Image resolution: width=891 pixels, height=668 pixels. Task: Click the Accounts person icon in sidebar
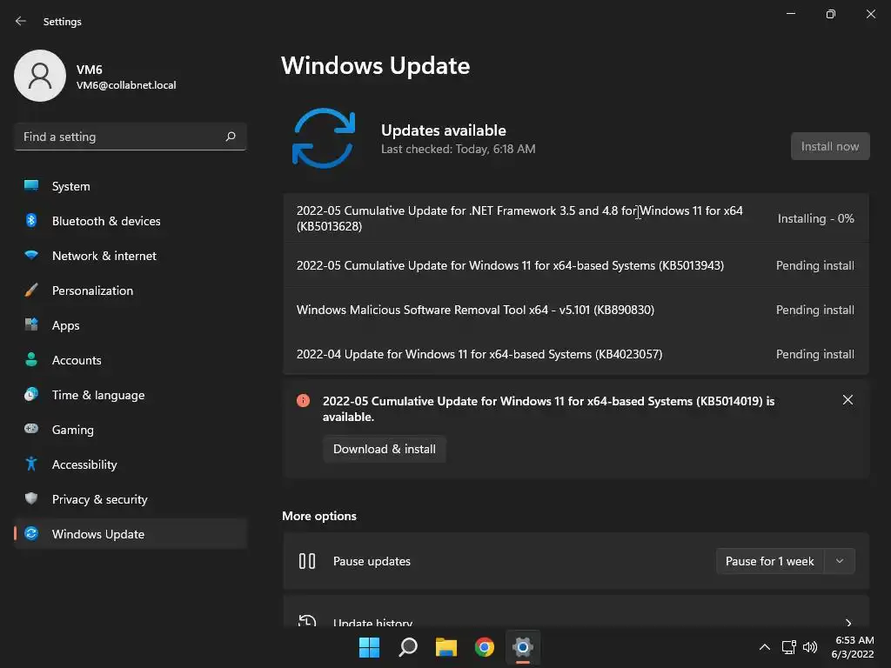31,359
